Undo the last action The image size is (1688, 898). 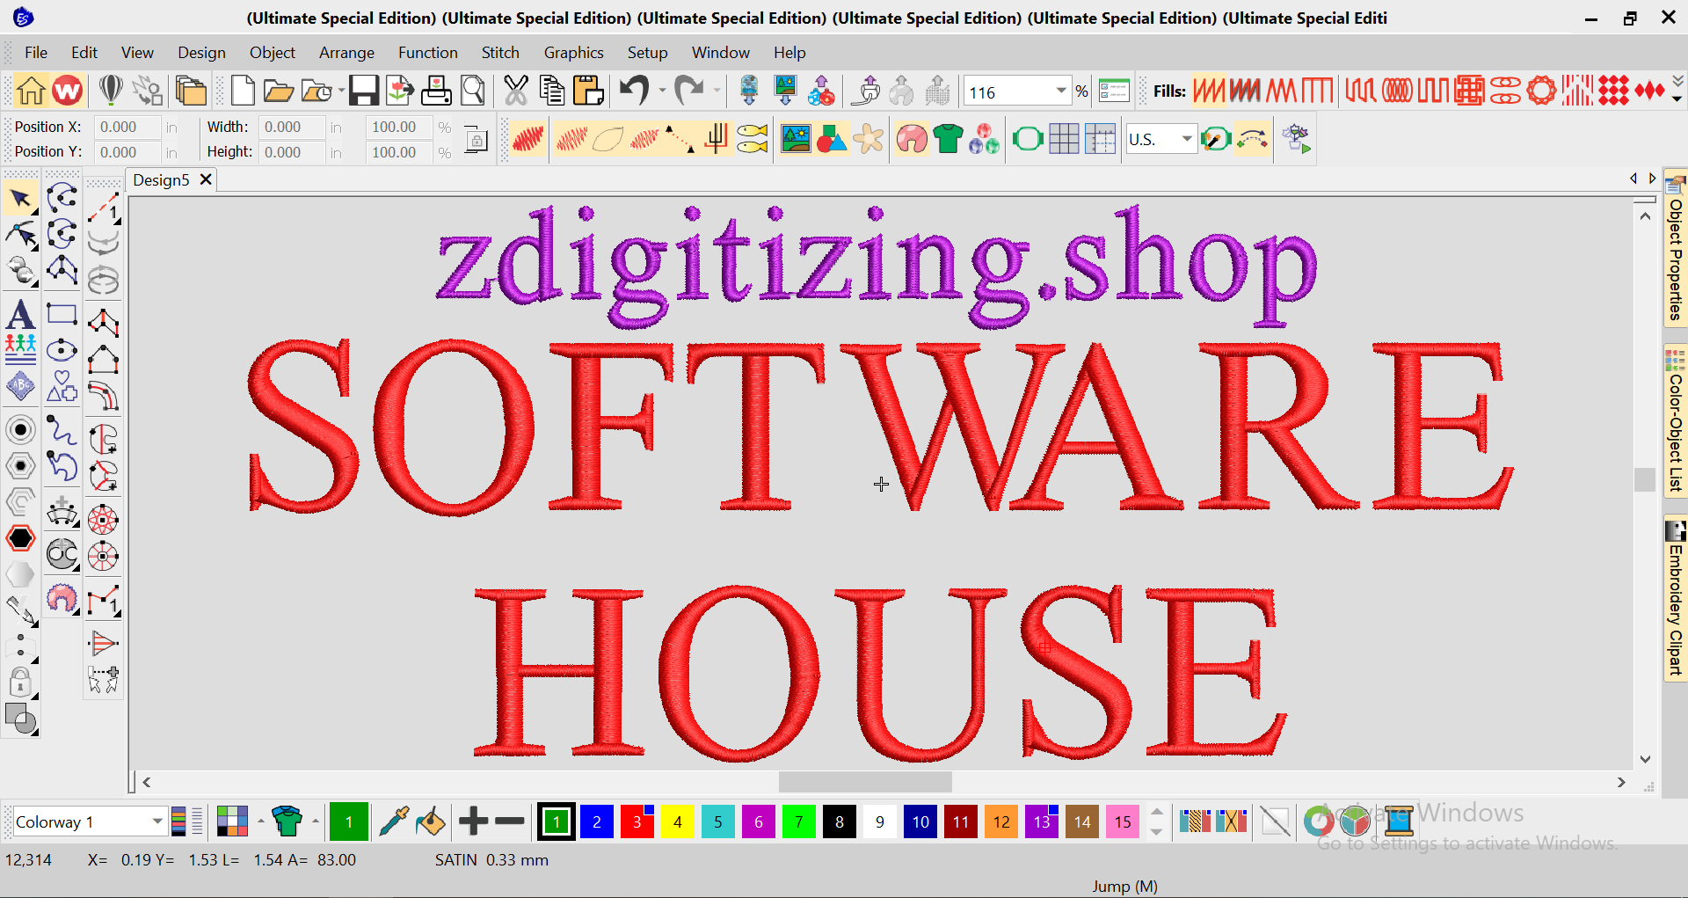tap(634, 91)
